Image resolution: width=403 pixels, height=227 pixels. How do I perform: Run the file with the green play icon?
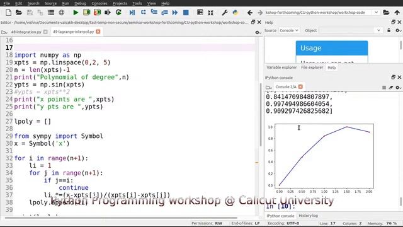76,13
